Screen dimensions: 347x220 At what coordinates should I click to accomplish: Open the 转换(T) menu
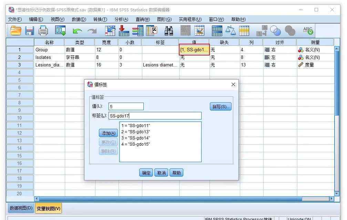point(100,20)
